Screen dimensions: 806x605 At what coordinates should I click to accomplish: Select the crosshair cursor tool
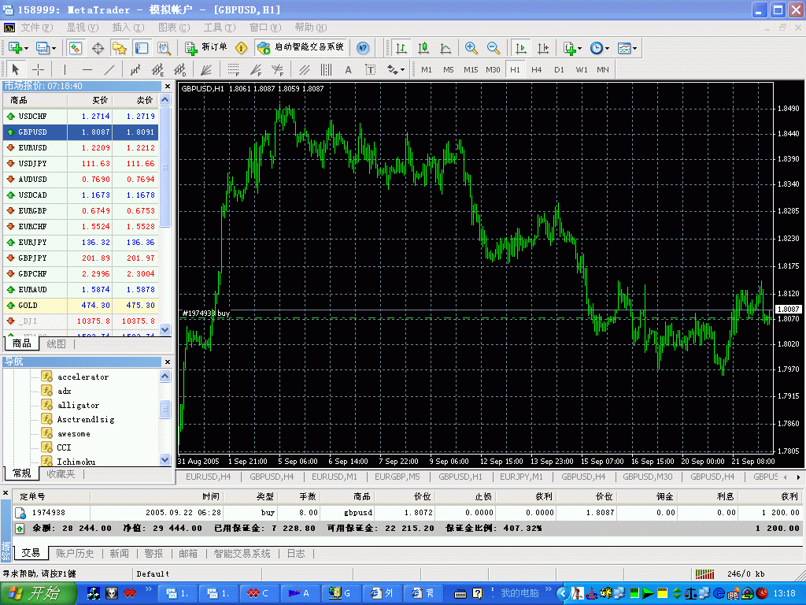(x=38, y=69)
